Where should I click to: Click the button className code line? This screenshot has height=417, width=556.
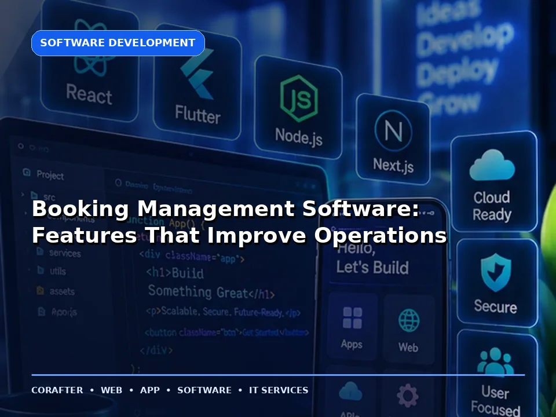coord(226,332)
